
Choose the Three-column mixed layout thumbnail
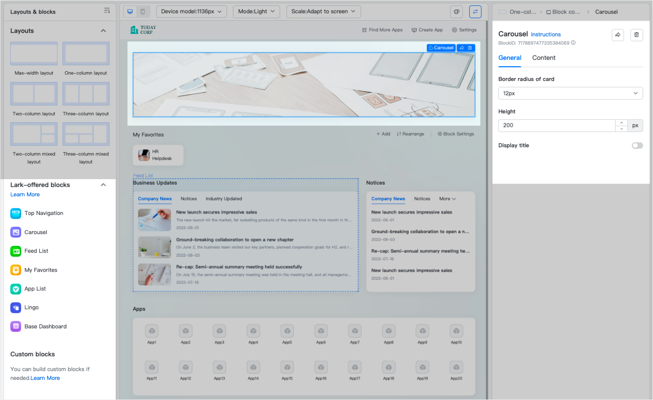pyautogui.click(x=86, y=134)
